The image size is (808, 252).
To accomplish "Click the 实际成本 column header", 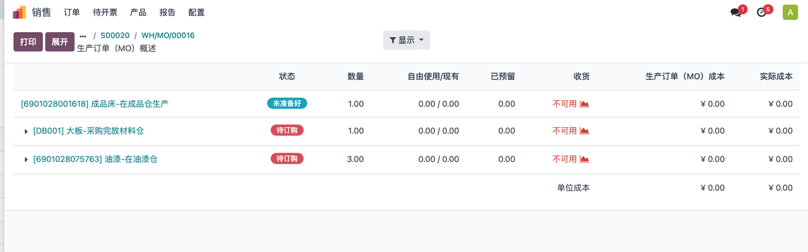I will coord(776,76).
